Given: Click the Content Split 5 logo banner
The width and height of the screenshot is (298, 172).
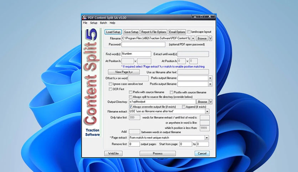Looking at the screenshot, I should pyautogui.click(x=93, y=83).
